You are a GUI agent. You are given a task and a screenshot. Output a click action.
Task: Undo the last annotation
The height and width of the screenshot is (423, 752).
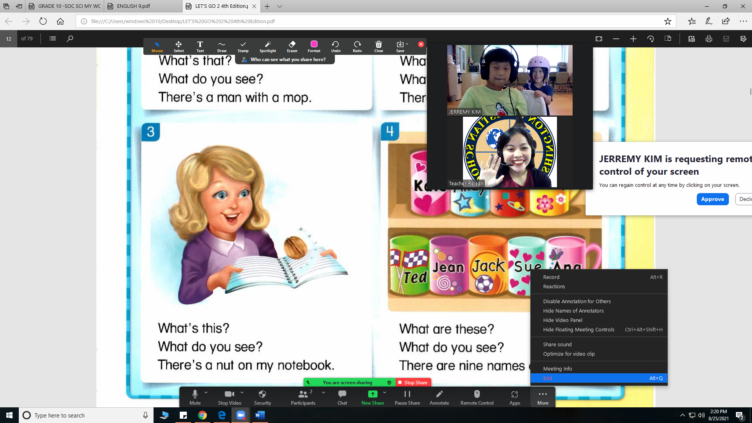336,46
